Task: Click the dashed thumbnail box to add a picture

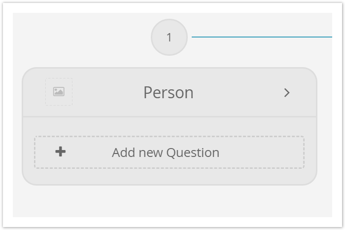Action: (x=59, y=92)
